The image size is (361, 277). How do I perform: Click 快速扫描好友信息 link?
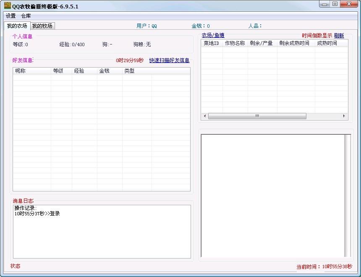point(169,60)
